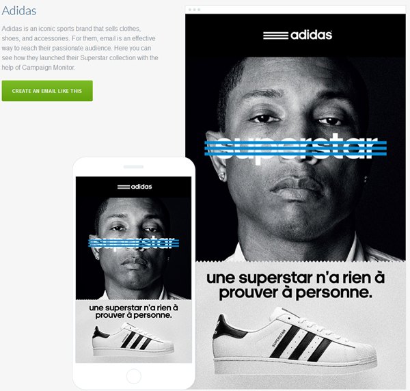The image size is (410, 391).
Task: Click the phone headline 'une superstar n'a rien à prouver'
Action: click(134, 311)
